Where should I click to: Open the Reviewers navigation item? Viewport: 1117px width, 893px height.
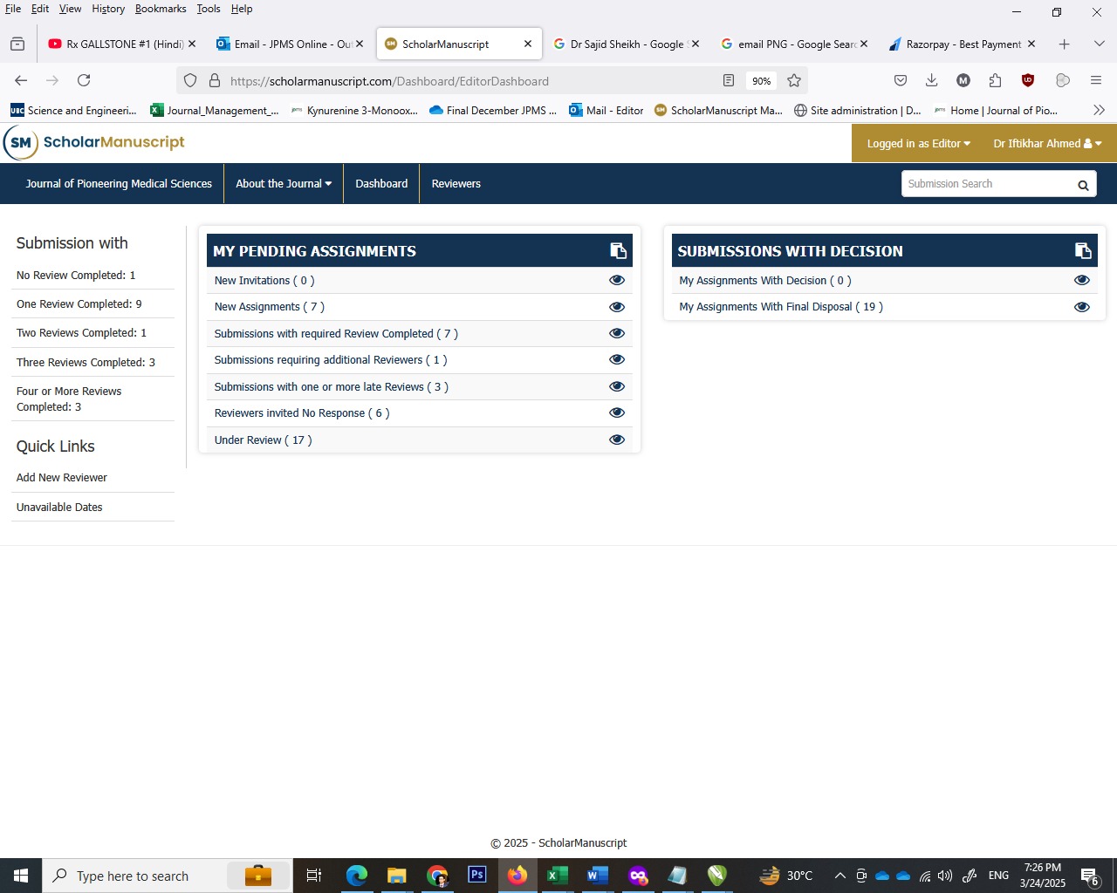(456, 184)
